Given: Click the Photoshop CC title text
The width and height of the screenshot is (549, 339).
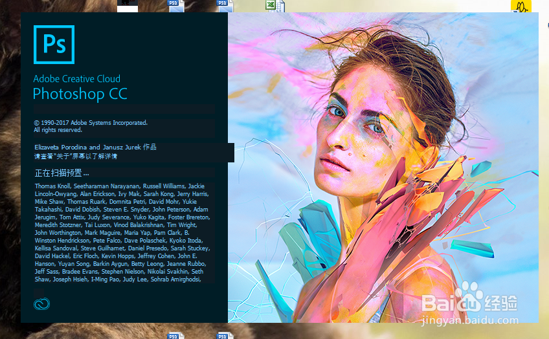Looking at the screenshot, I should [x=80, y=94].
